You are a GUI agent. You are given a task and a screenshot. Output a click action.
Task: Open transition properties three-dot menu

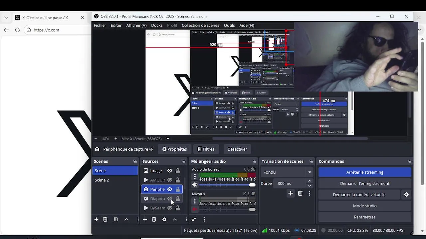[x=309, y=193]
